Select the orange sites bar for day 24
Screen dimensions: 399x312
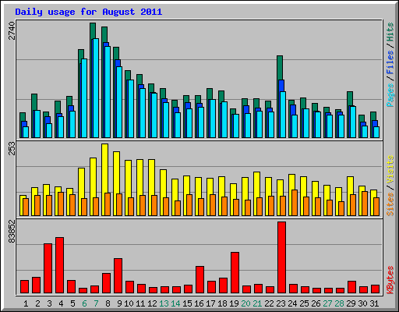pyautogui.click(x=295, y=203)
